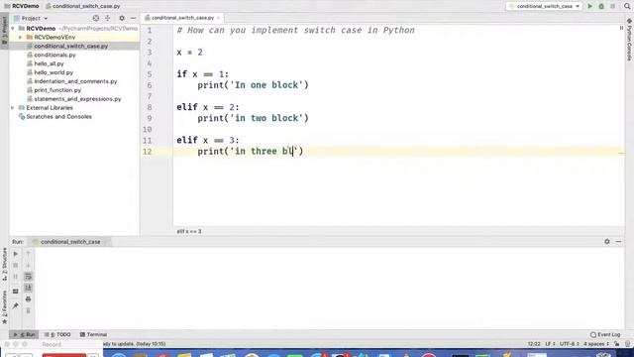
Task: Click in code line 'x = 2'
Action: click(x=189, y=53)
